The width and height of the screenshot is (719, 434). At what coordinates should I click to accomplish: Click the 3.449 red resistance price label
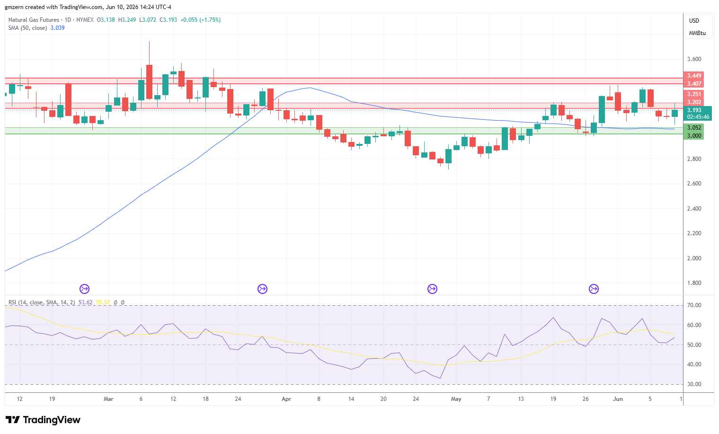pyautogui.click(x=694, y=76)
